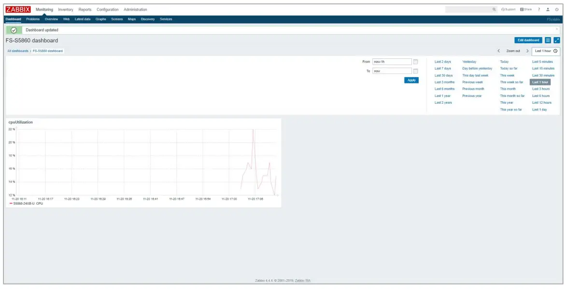Select Last 6 months range
This screenshot has height=289, width=567.
444,89
